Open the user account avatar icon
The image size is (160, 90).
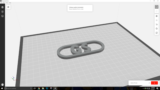click(2, 84)
